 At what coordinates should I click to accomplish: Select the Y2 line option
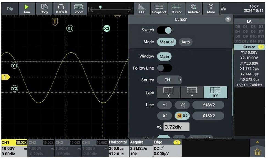[x=182, y=105]
